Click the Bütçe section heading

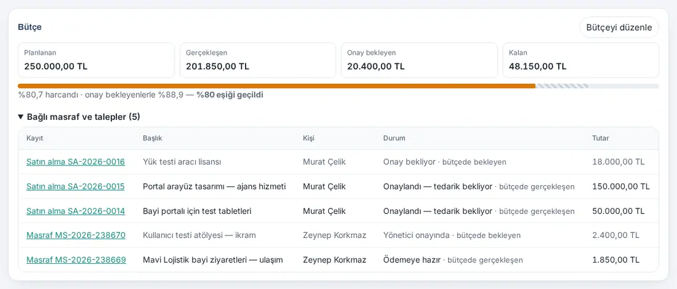point(30,27)
